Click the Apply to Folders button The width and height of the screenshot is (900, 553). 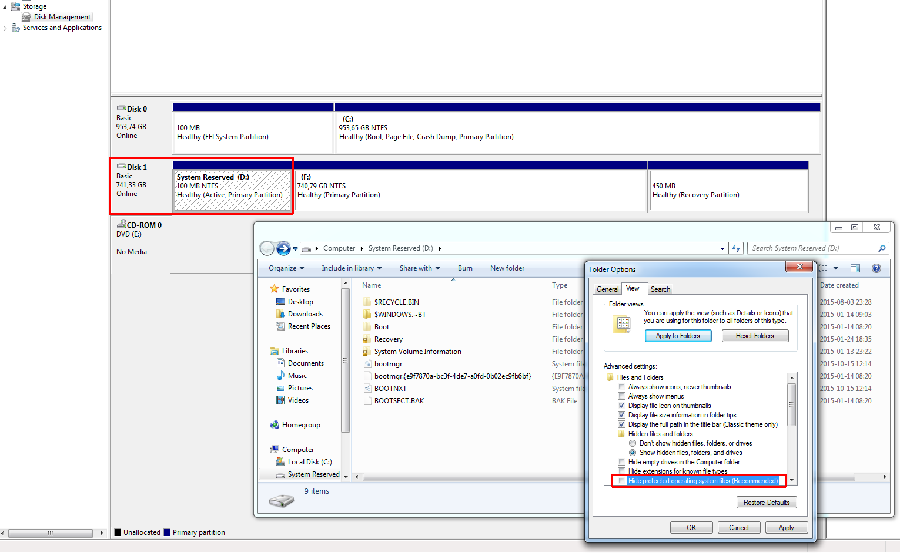coord(678,336)
